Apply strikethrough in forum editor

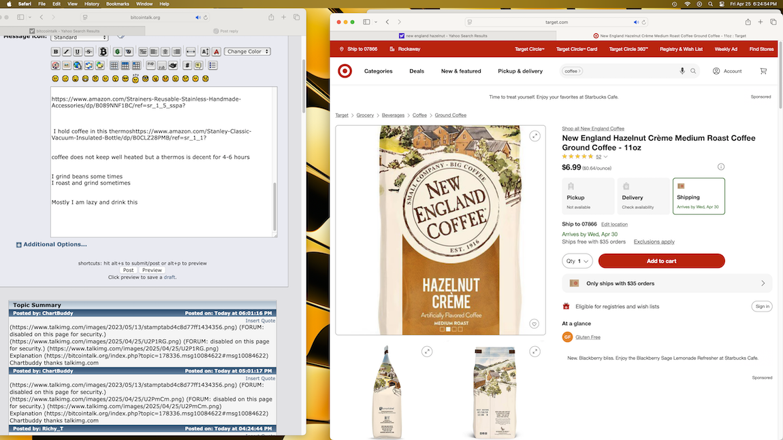click(89, 52)
